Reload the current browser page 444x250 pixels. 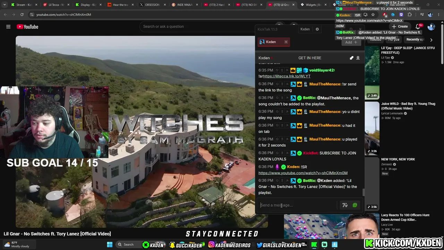tap(22, 15)
